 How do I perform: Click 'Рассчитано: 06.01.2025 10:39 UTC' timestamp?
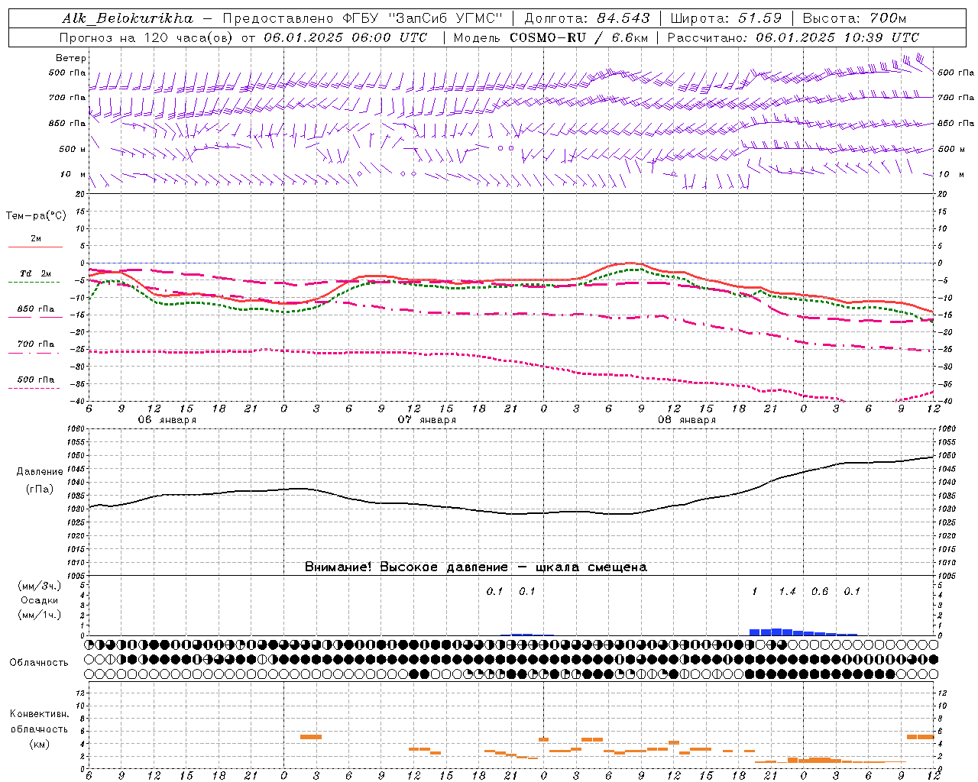(793, 37)
